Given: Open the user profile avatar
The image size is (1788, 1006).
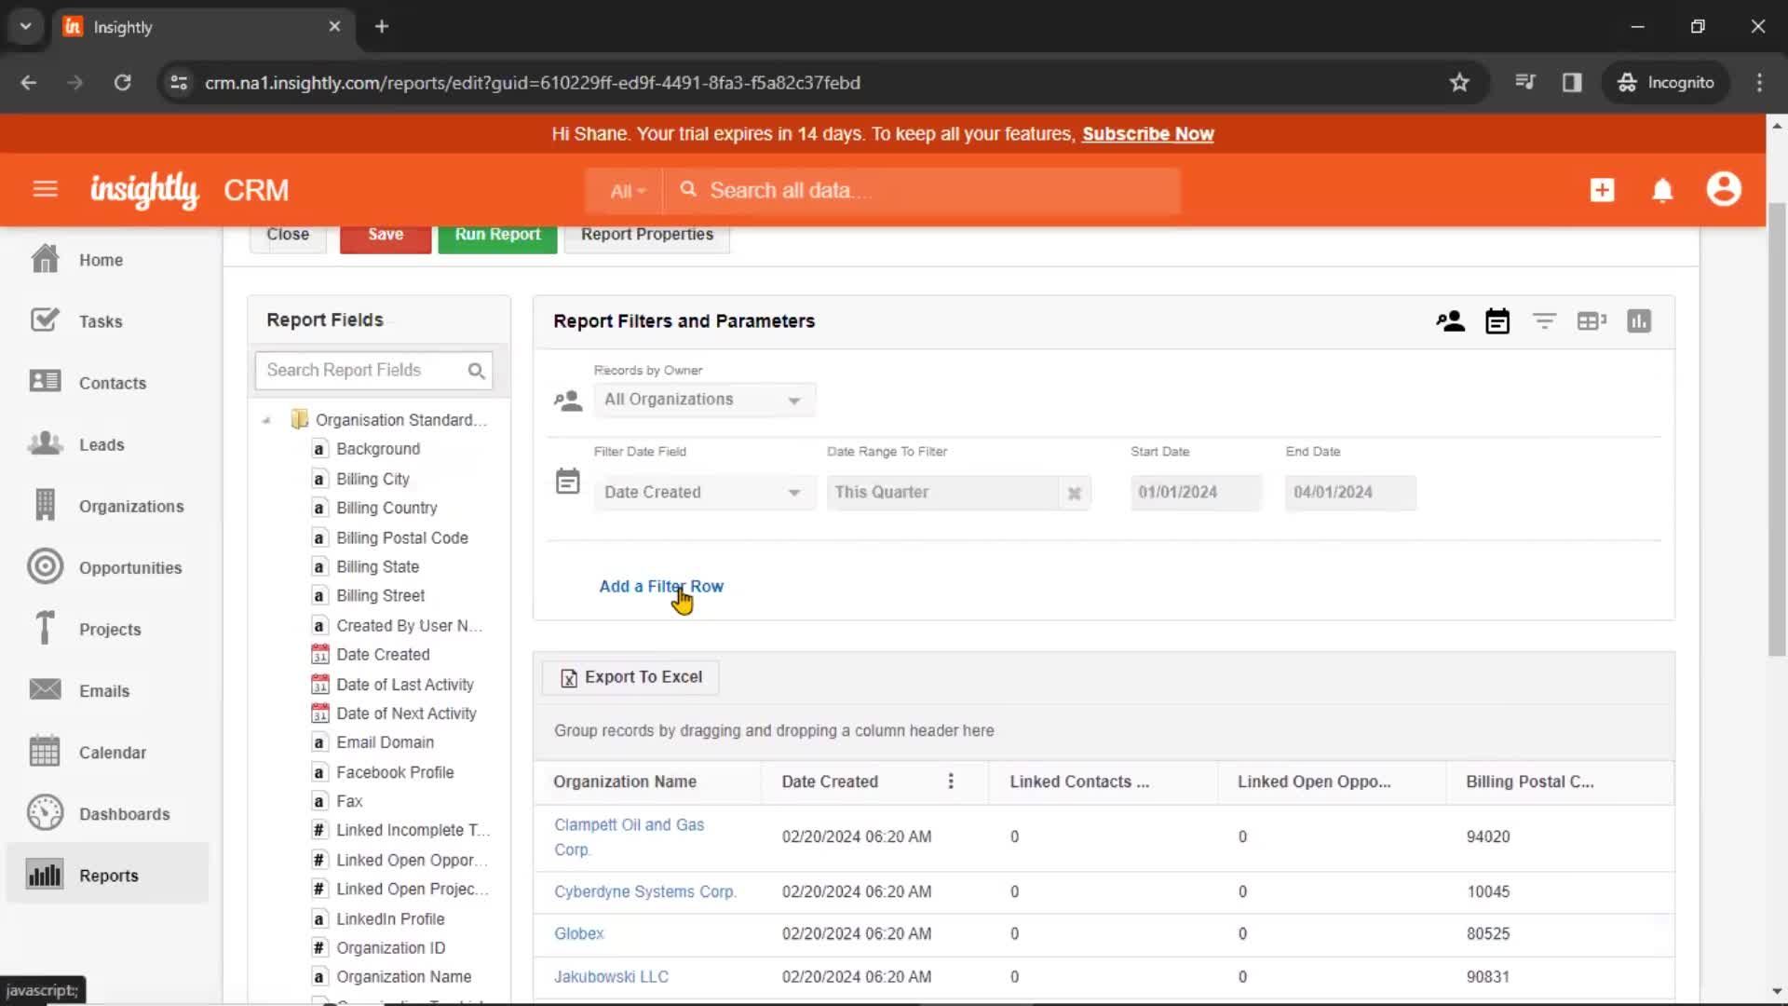Looking at the screenshot, I should (1724, 189).
